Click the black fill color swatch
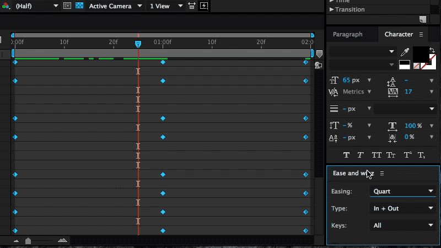Screen dimensions: 441x248 [421, 55]
